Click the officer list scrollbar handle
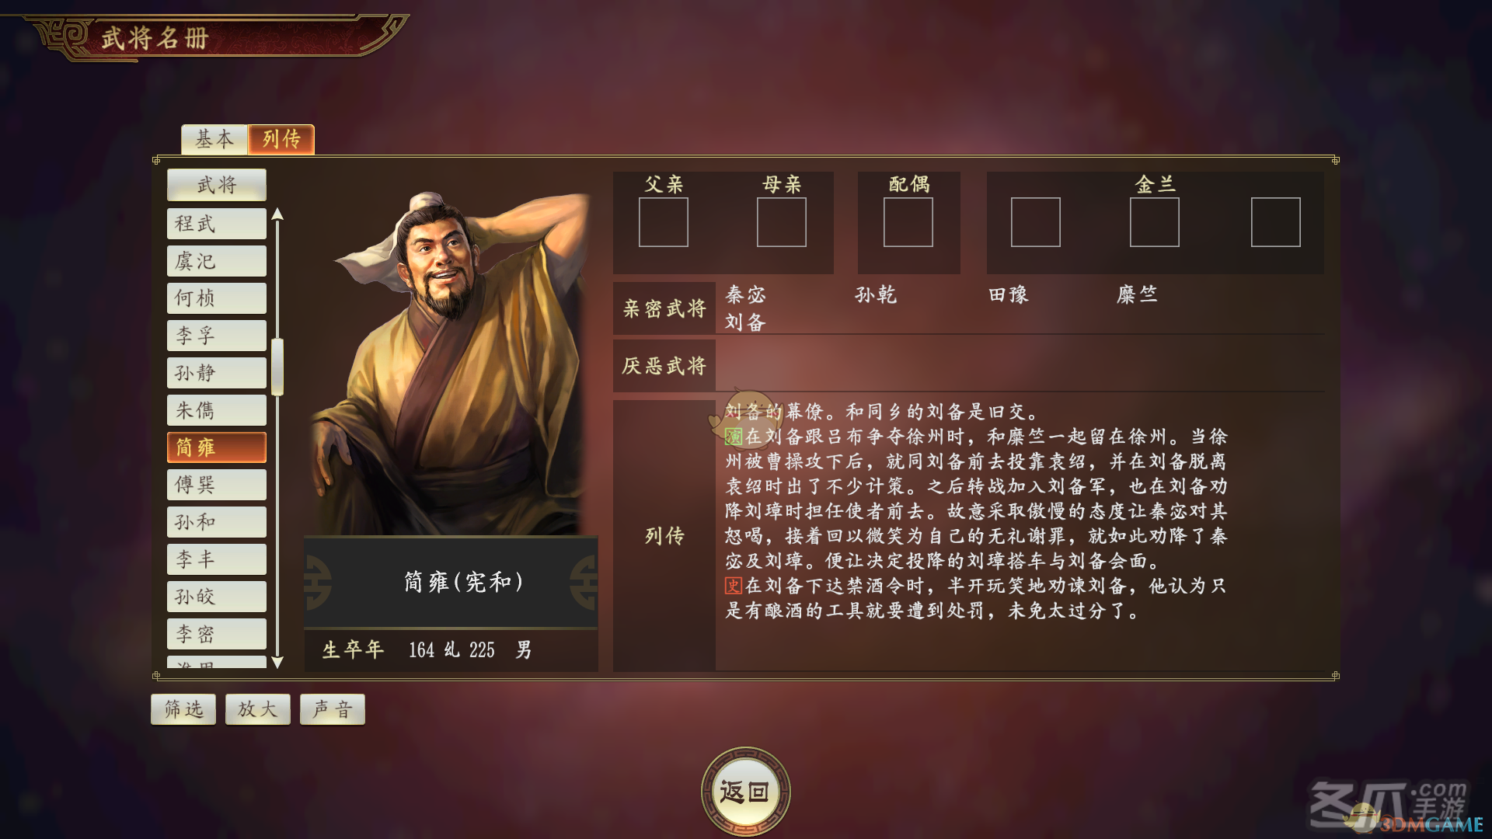Image resolution: width=1492 pixels, height=839 pixels. 277,367
